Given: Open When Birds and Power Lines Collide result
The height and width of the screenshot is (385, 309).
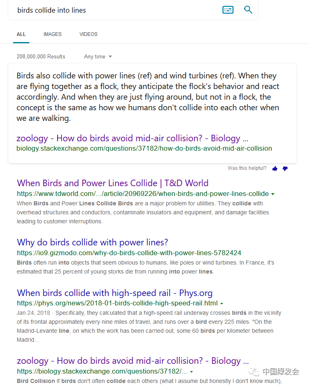Looking at the screenshot, I should 113,183.
